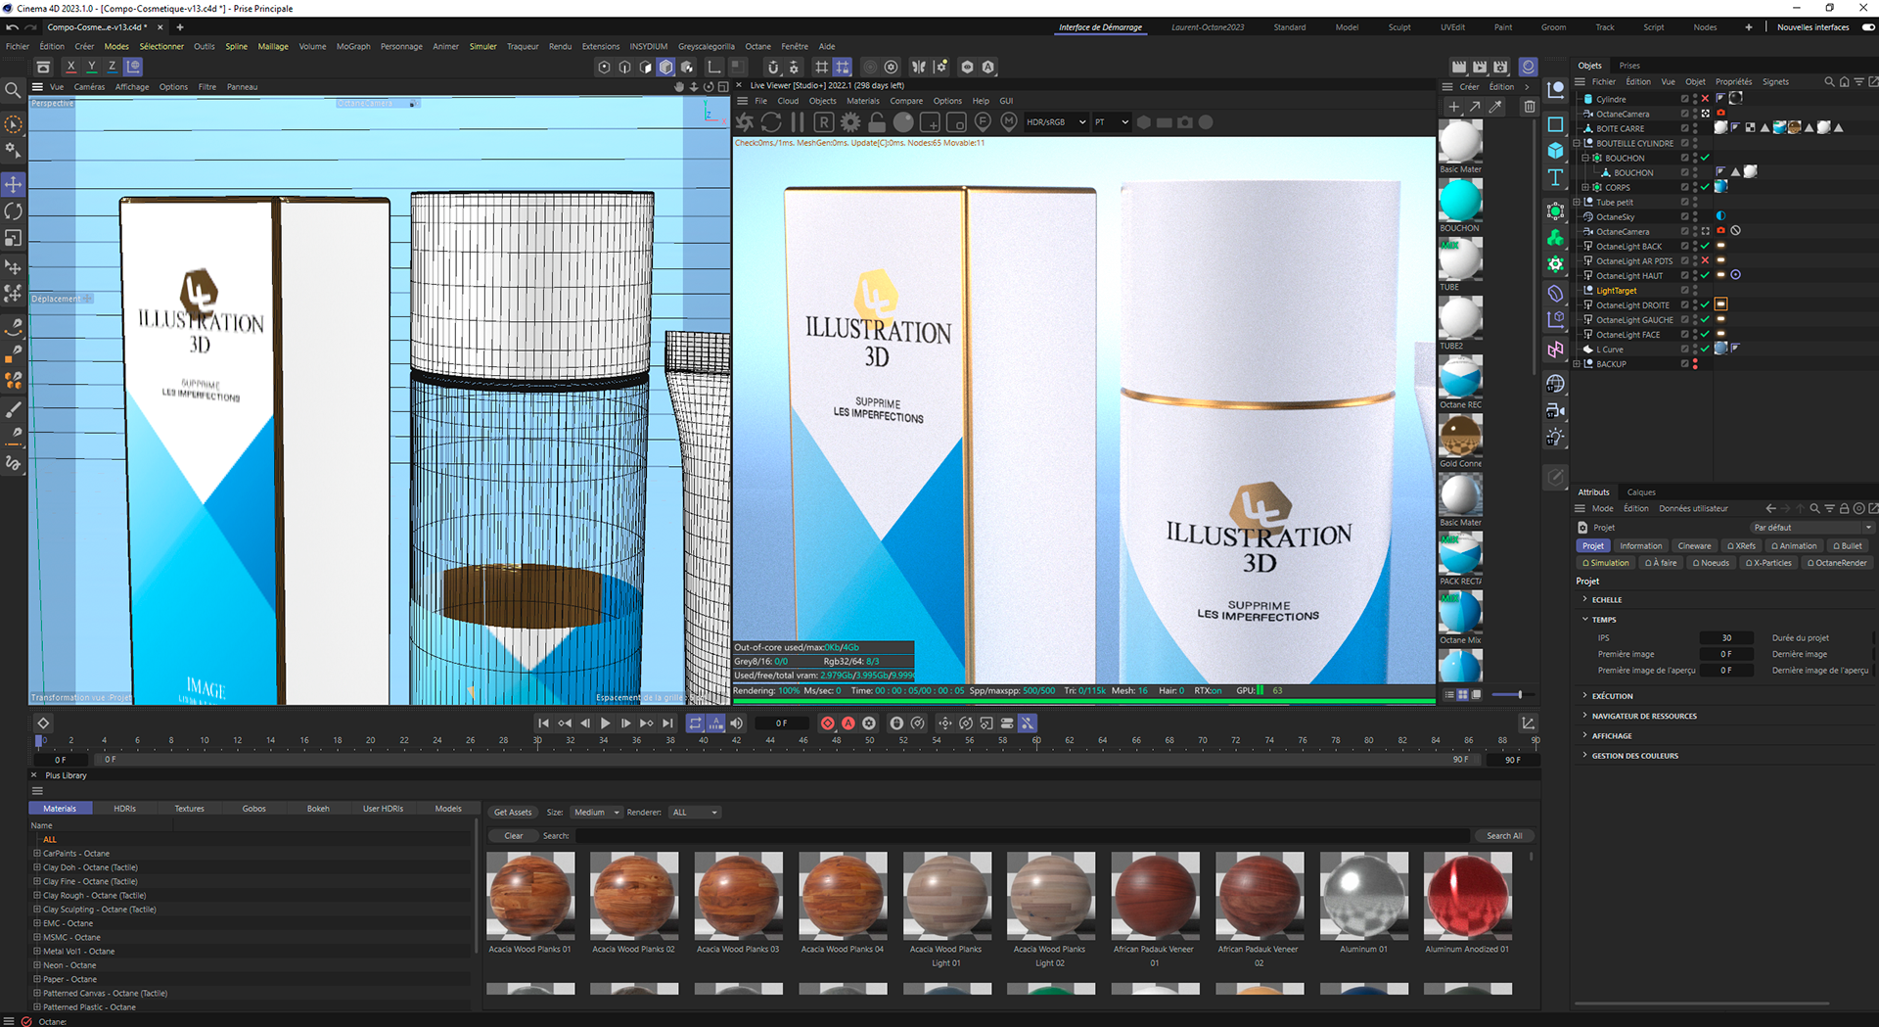Expand CarPaints - Octane category
This screenshot has height=1027, width=1879.
[37, 853]
